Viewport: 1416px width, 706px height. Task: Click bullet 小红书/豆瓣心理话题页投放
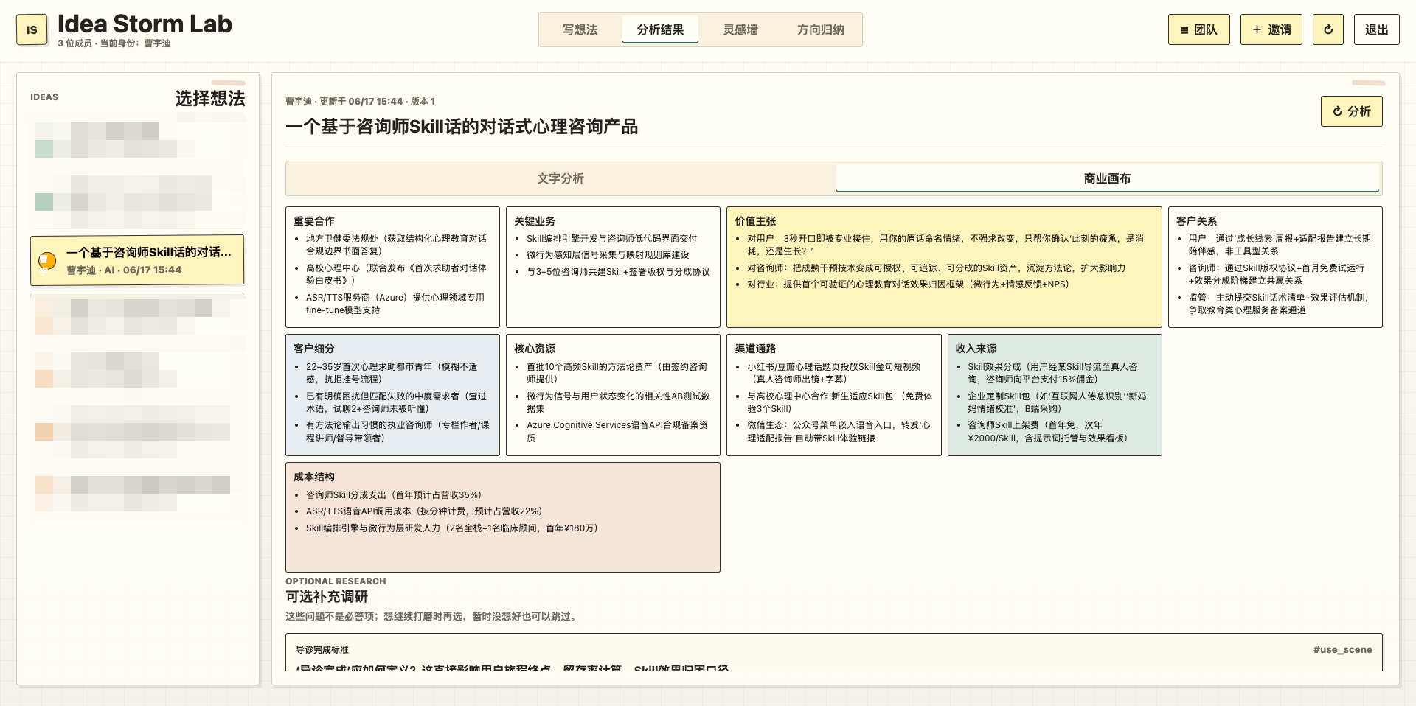[x=833, y=373]
